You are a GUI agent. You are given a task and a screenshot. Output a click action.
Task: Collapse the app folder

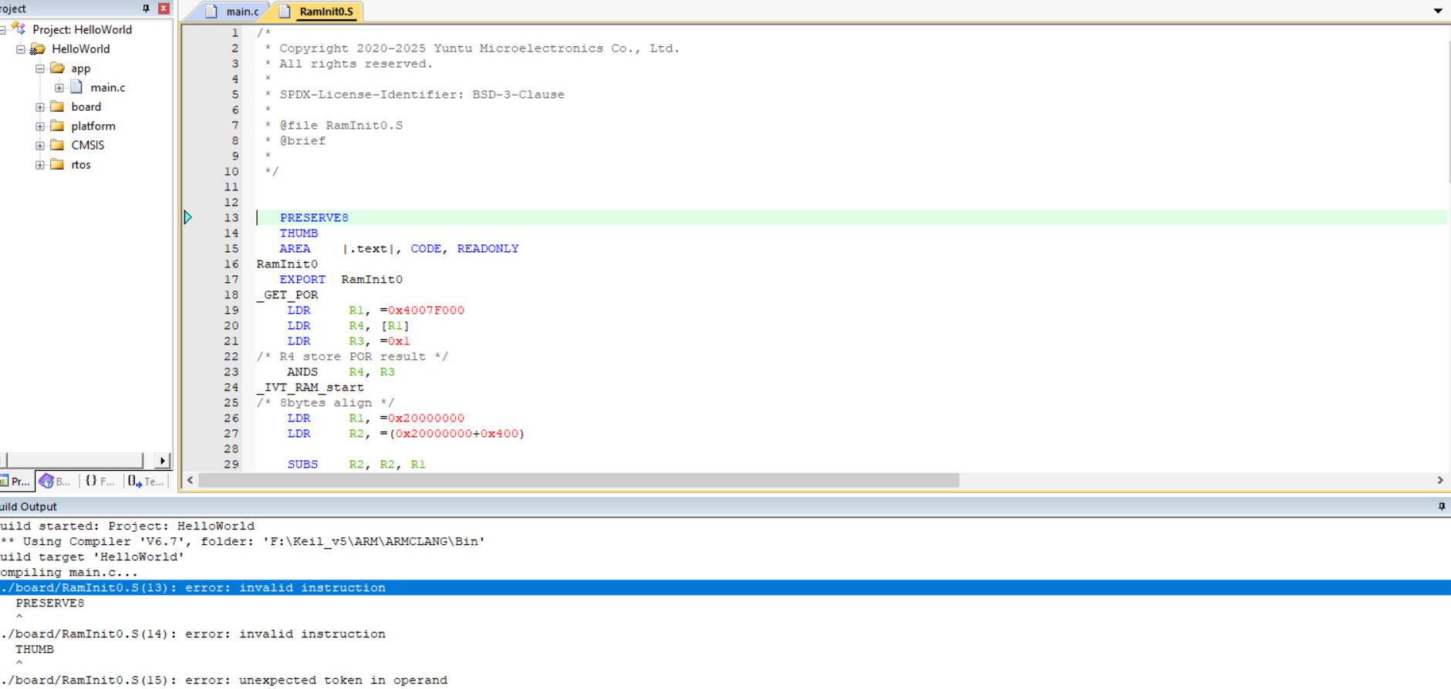pyautogui.click(x=40, y=69)
